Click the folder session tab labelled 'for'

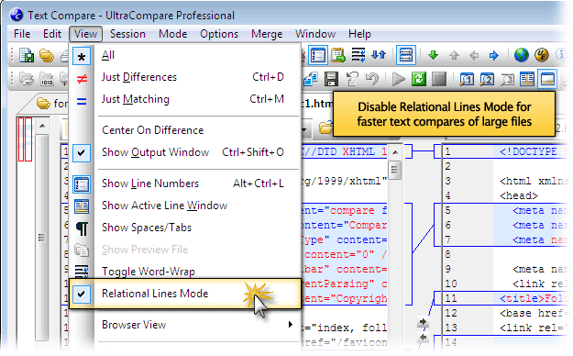click(53, 104)
